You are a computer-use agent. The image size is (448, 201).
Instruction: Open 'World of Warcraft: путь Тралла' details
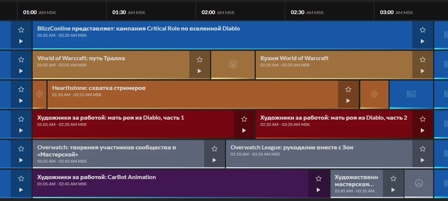click(x=81, y=58)
